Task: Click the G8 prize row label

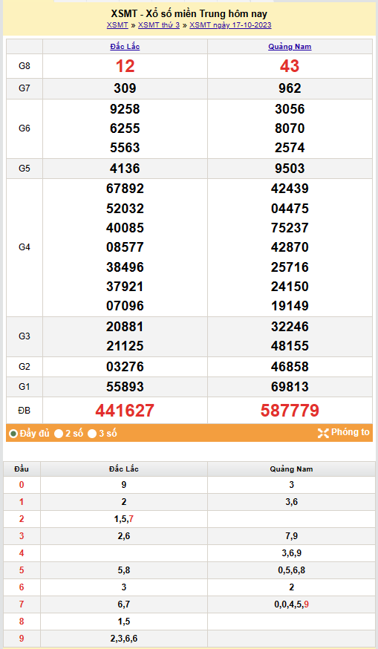Action: [x=25, y=66]
